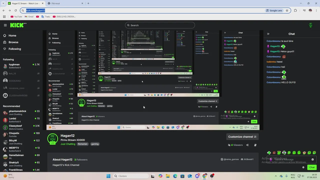This screenshot has height=180, width=320.
Task: Click the user icon right of share
Action: [255, 145]
